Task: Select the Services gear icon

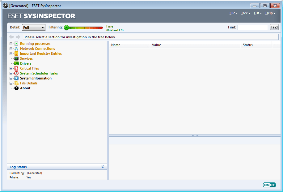Action: 16,58
